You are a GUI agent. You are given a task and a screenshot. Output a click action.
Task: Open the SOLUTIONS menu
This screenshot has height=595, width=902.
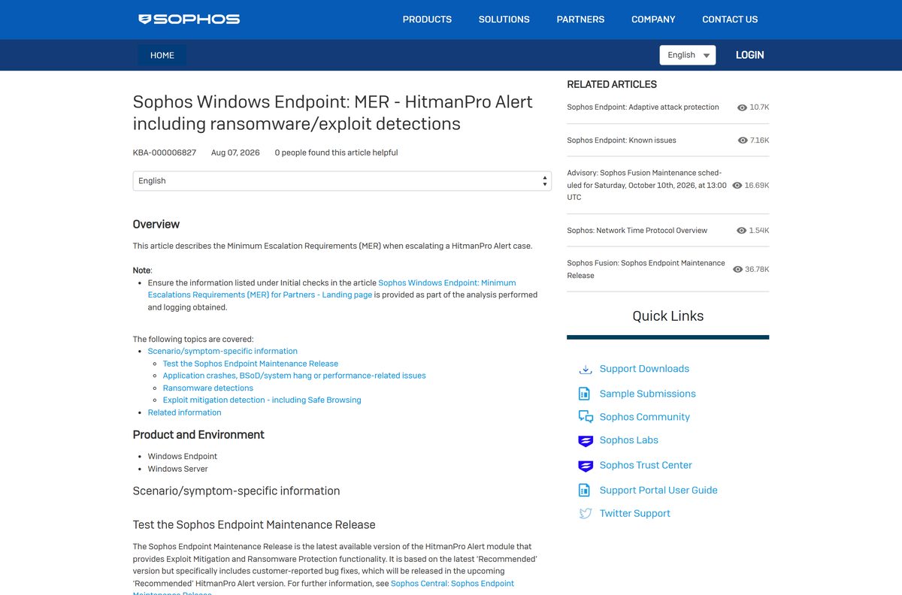(504, 20)
